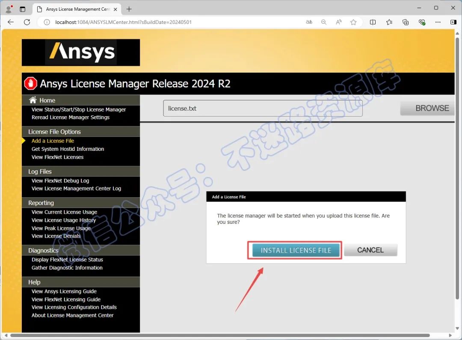Open Settings and more ellipsis menu
Screen dimensions: 462x340
[438, 22]
